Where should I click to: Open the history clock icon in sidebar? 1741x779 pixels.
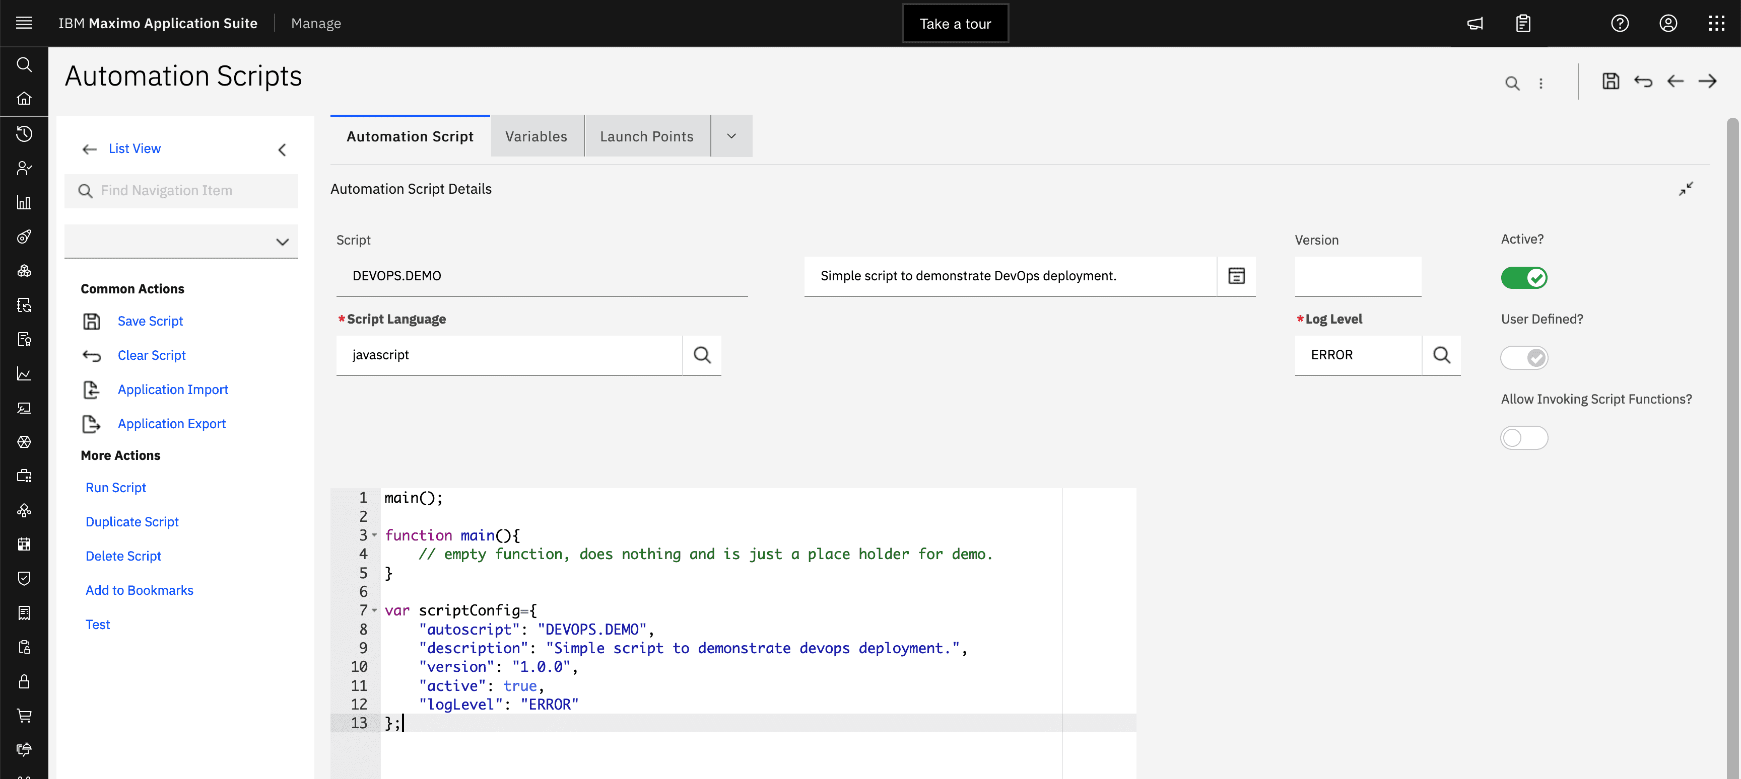tap(24, 134)
